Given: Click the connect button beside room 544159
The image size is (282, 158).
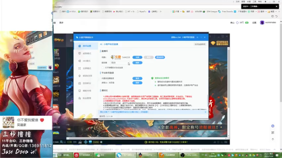Looking at the screenshot, I should click(137, 57).
